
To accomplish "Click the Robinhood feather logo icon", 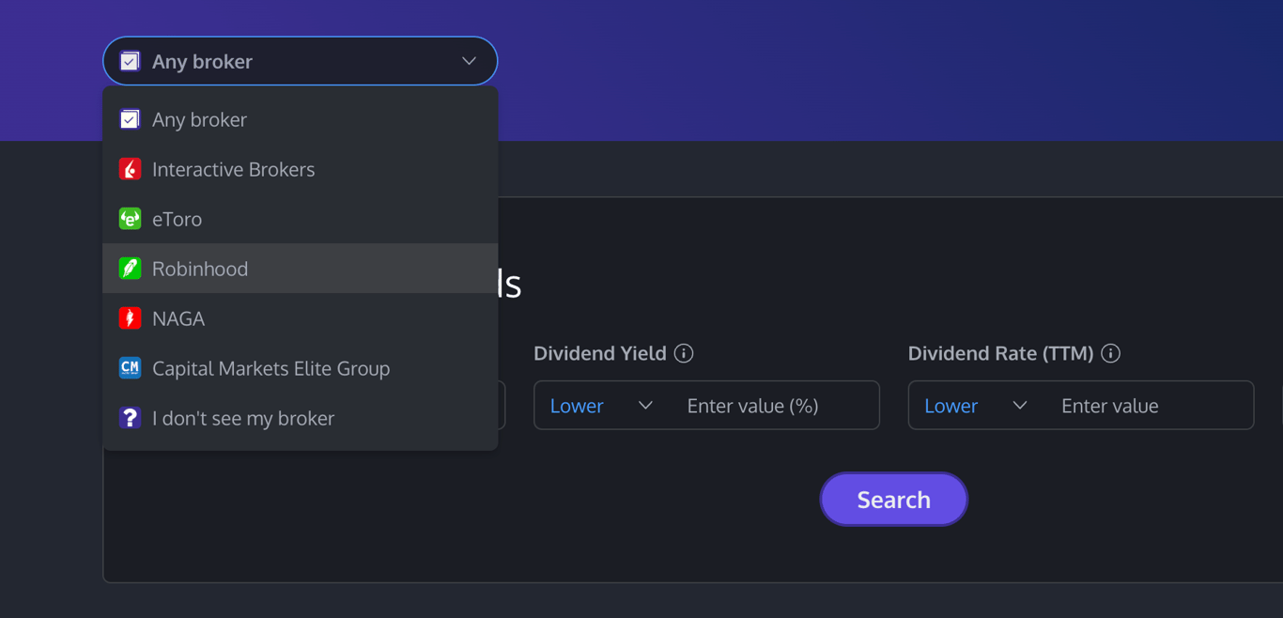I will point(130,269).
